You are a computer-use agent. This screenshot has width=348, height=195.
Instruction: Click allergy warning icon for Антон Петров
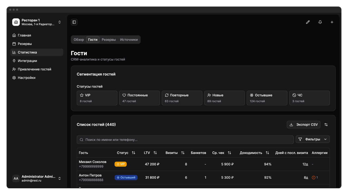[x=313, y=178]
